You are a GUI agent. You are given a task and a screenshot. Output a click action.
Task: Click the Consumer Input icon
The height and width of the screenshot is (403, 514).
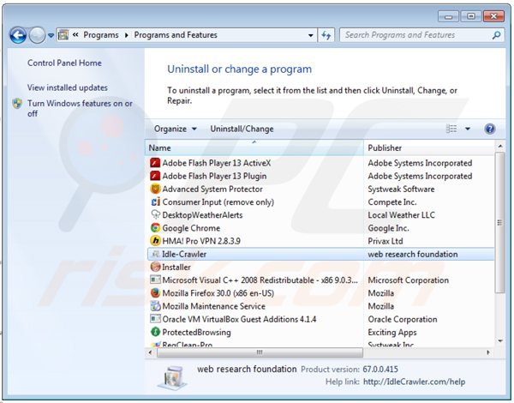tap(155, 202)
